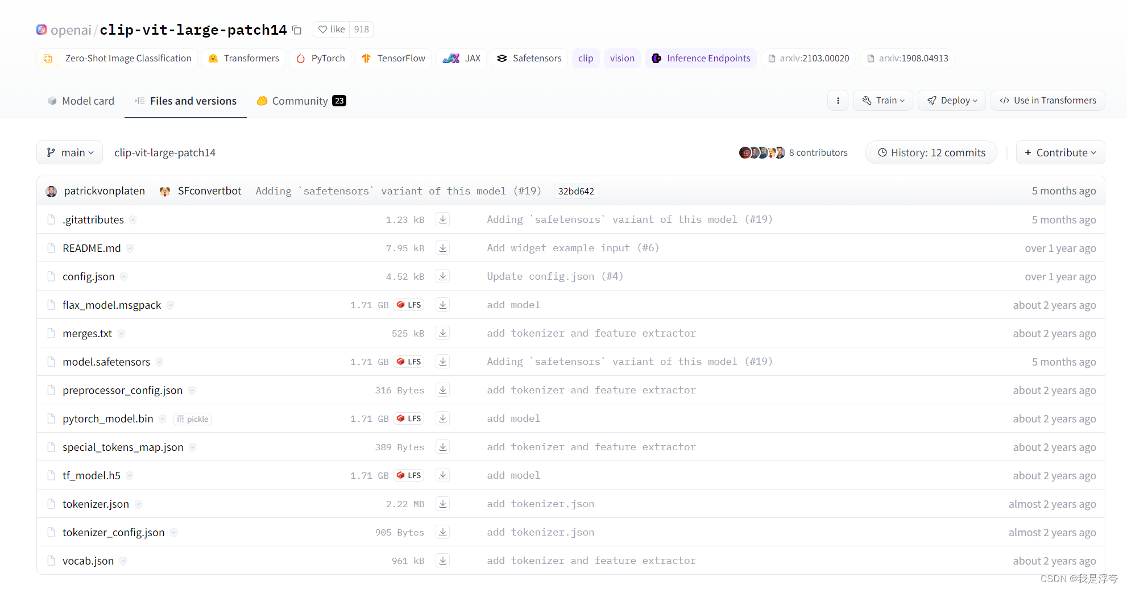Open the README.md file

92,248
